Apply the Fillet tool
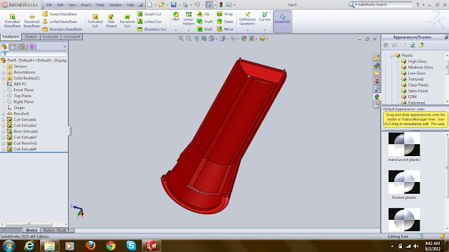Viewport: 449px width, 252px height. [x=176, y=17]
